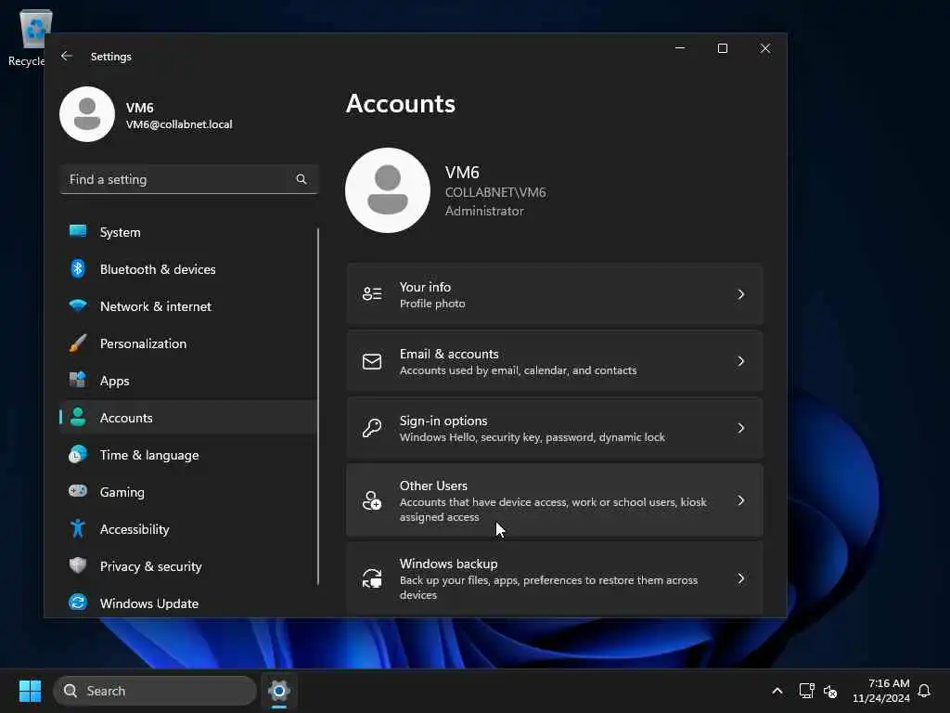Viewport: 950px width, 713px height.
Task: Click the Windows Update sync icon
Action: pyautogui.click(x=78, y=603)
